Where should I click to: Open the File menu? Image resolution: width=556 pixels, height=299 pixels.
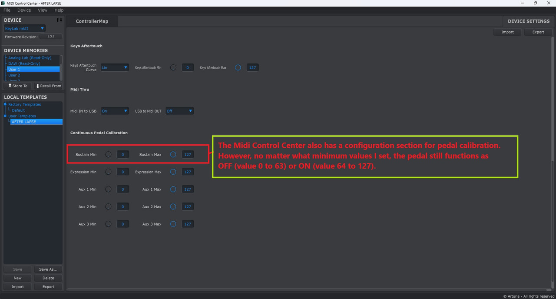tap(7, 10)
